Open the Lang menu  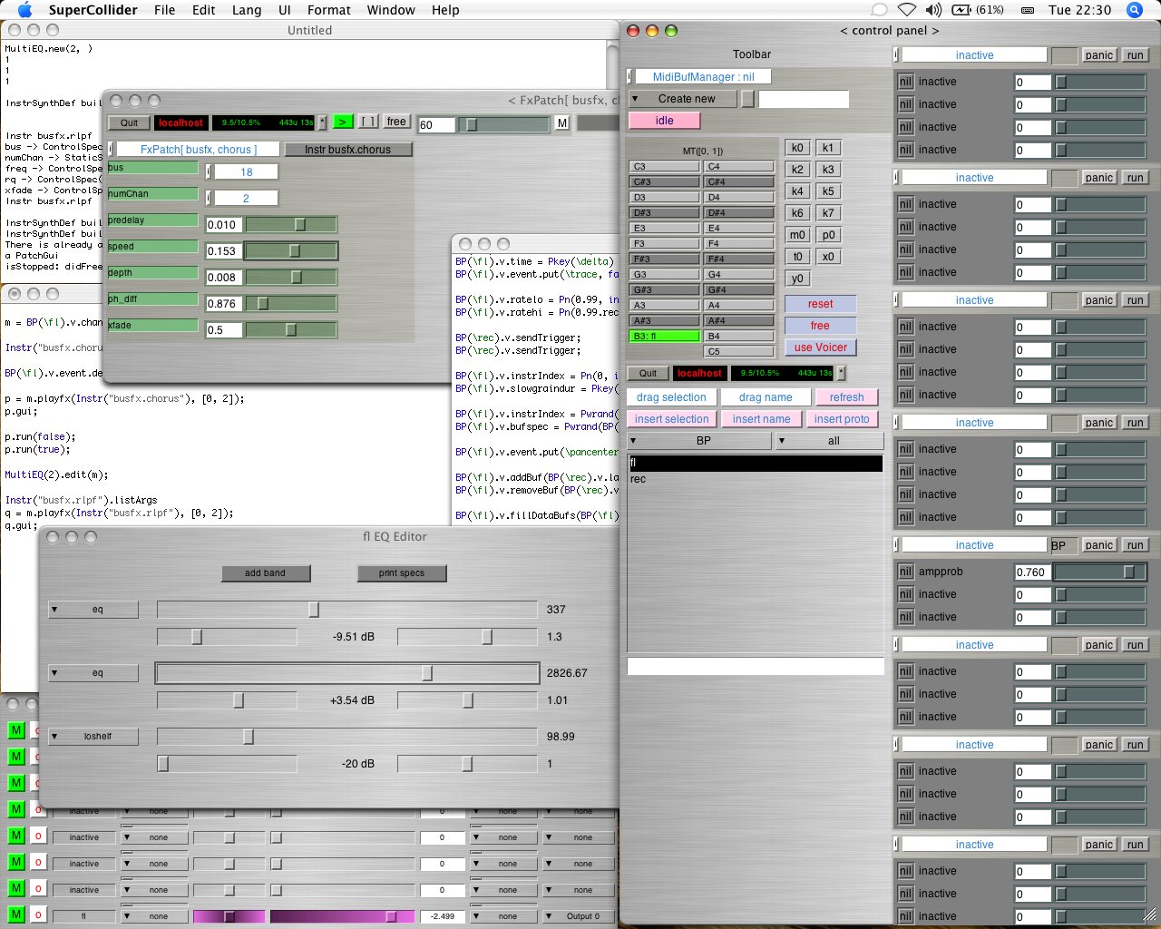coord(246,10)
